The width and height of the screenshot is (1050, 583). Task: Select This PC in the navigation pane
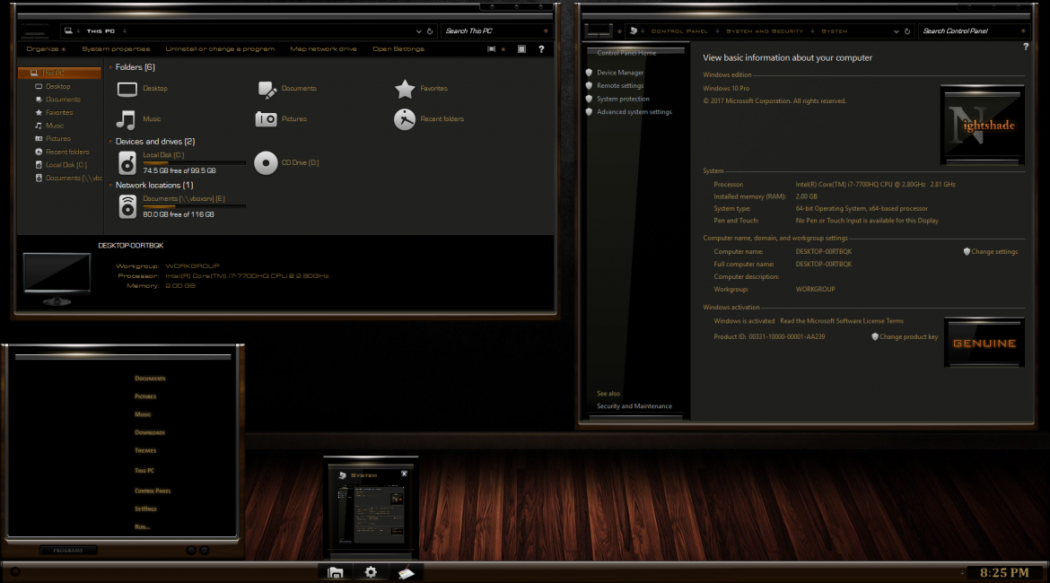coord(59,73)
